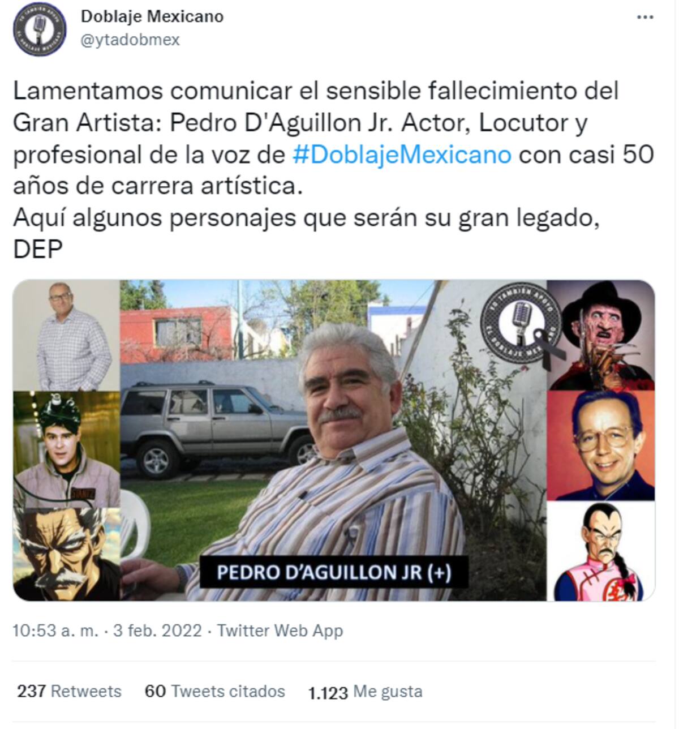Click the Doblaje Mexicano display name
This screenshot has height=729, width=679.
click(152, 16)
